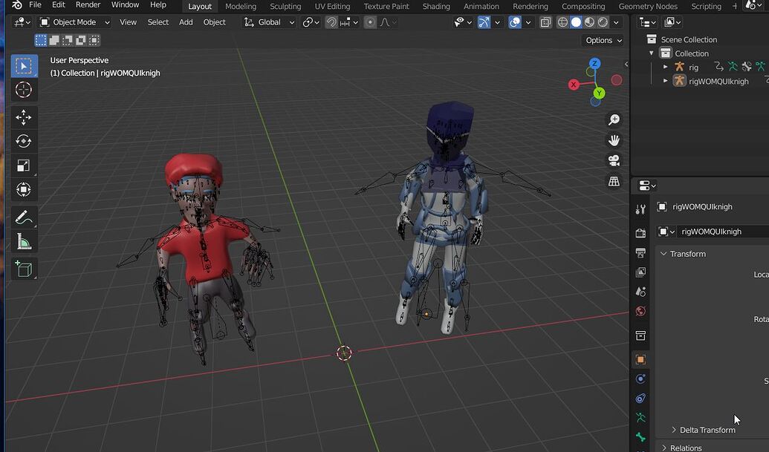
Task: Choose the Rotate tool
Action: click(24, 141)
